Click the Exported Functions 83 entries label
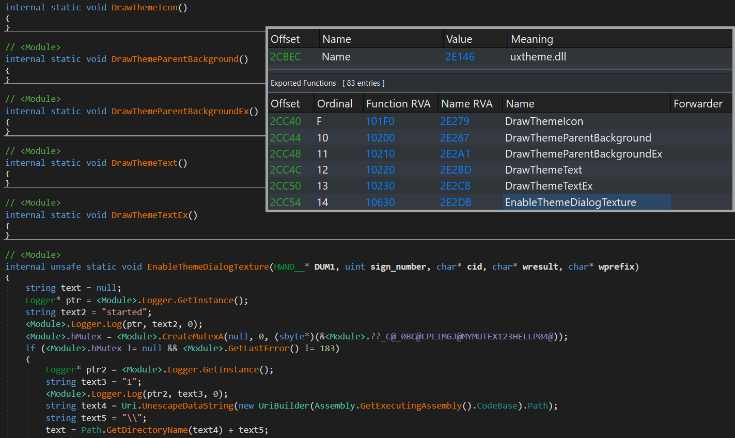The width and height of the screenshot is (735, 438). click(327, 83)
